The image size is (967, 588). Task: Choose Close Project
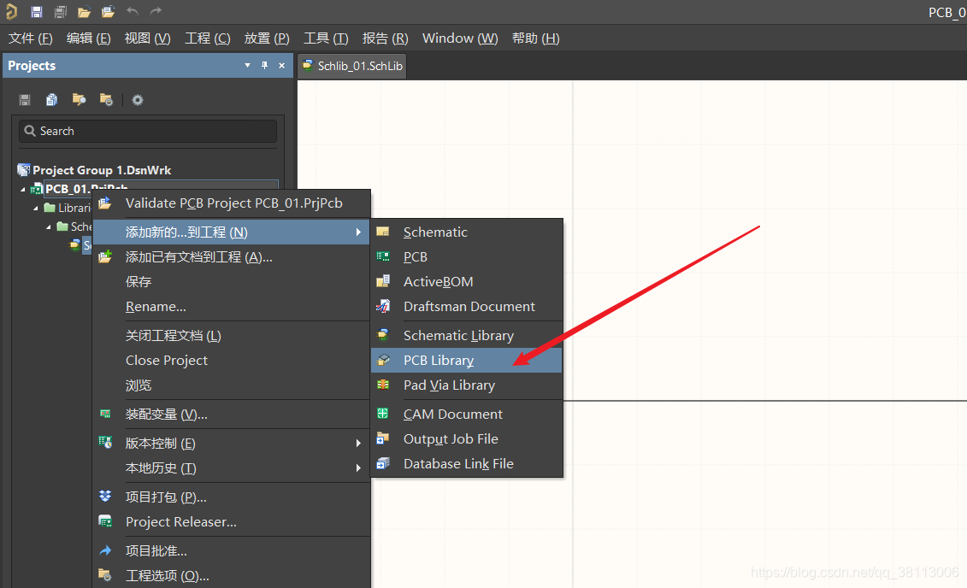tap(232, 361)
